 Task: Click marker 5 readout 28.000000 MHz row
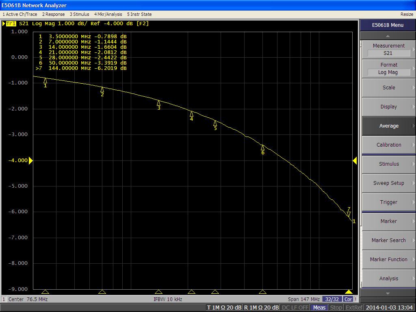(x=82, y=58)
